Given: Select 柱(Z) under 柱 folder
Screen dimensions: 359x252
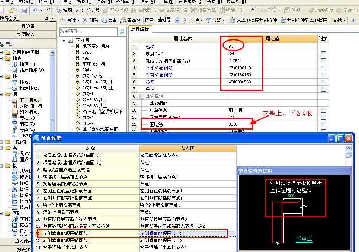Looking at the screenshot, I should click(25, 82).
